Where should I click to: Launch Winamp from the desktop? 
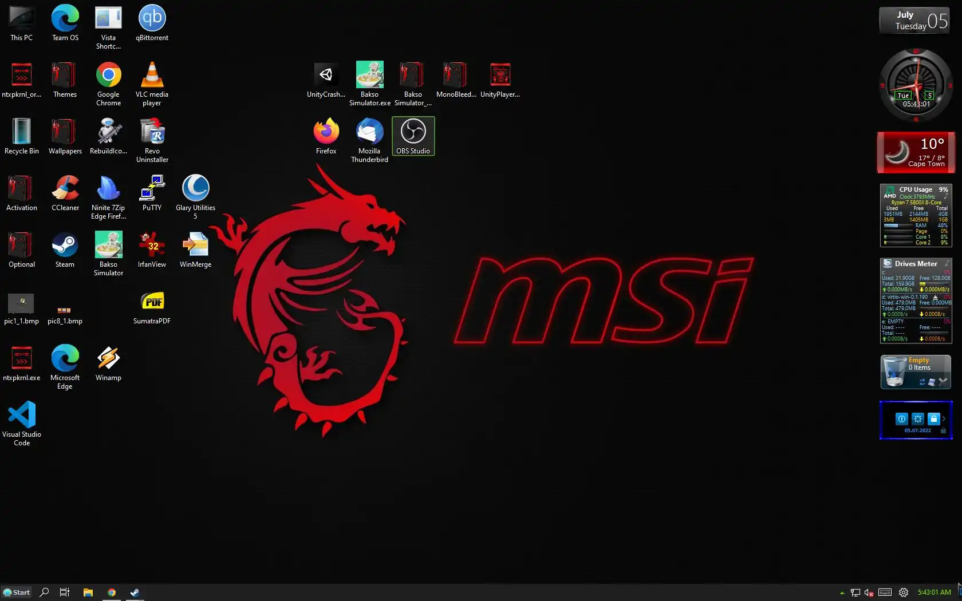click(x=108, y=363)
